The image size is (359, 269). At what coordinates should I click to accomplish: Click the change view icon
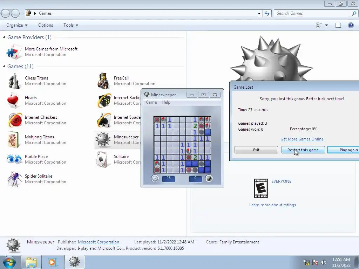(x=319, y=25)
